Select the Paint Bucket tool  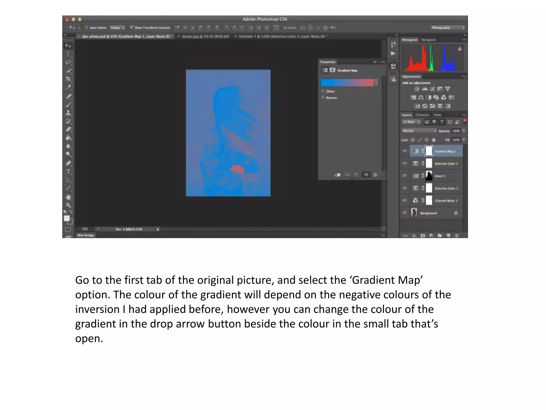click(x=68, y=137)
